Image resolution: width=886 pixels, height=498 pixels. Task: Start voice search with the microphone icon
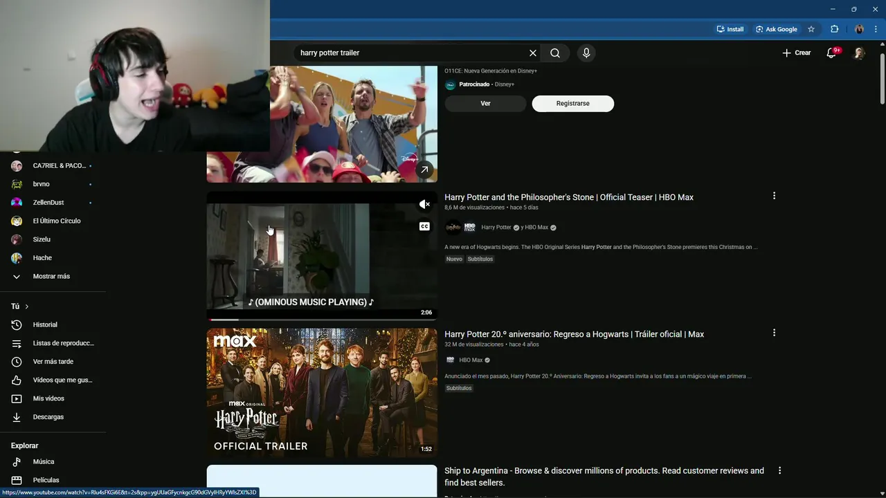[586, 53]
